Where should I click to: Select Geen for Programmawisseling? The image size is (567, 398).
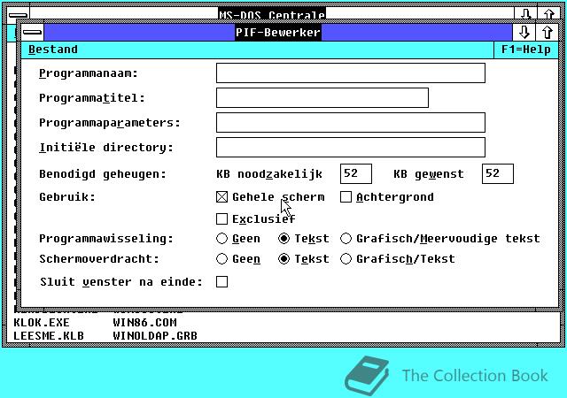click(x=221, y=239)
